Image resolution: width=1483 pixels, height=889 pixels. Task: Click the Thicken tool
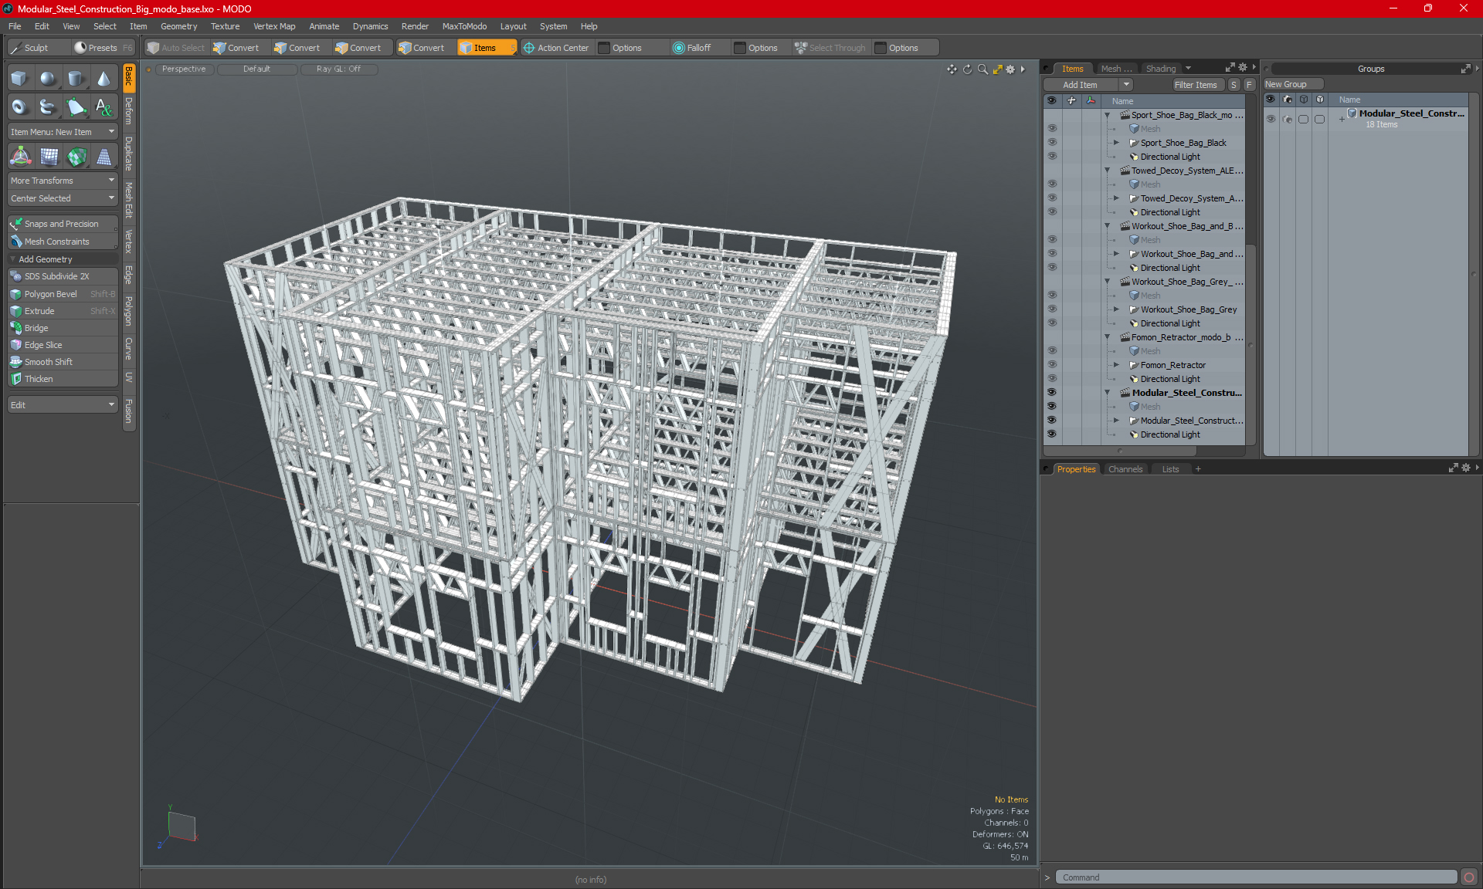click(39, 379)
